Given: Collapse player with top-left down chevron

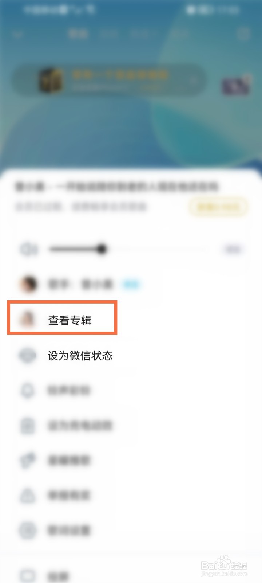Looking at the screenshot, I should pyautogui.click(x=17, y=35).
